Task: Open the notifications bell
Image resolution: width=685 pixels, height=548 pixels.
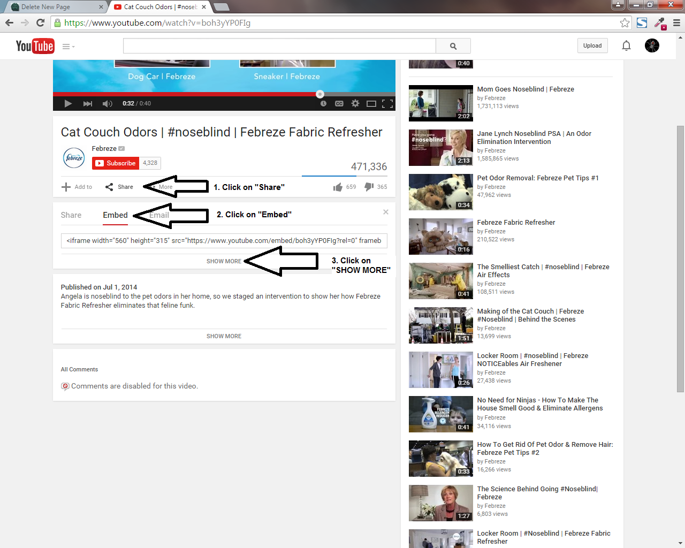Action: 626,46
